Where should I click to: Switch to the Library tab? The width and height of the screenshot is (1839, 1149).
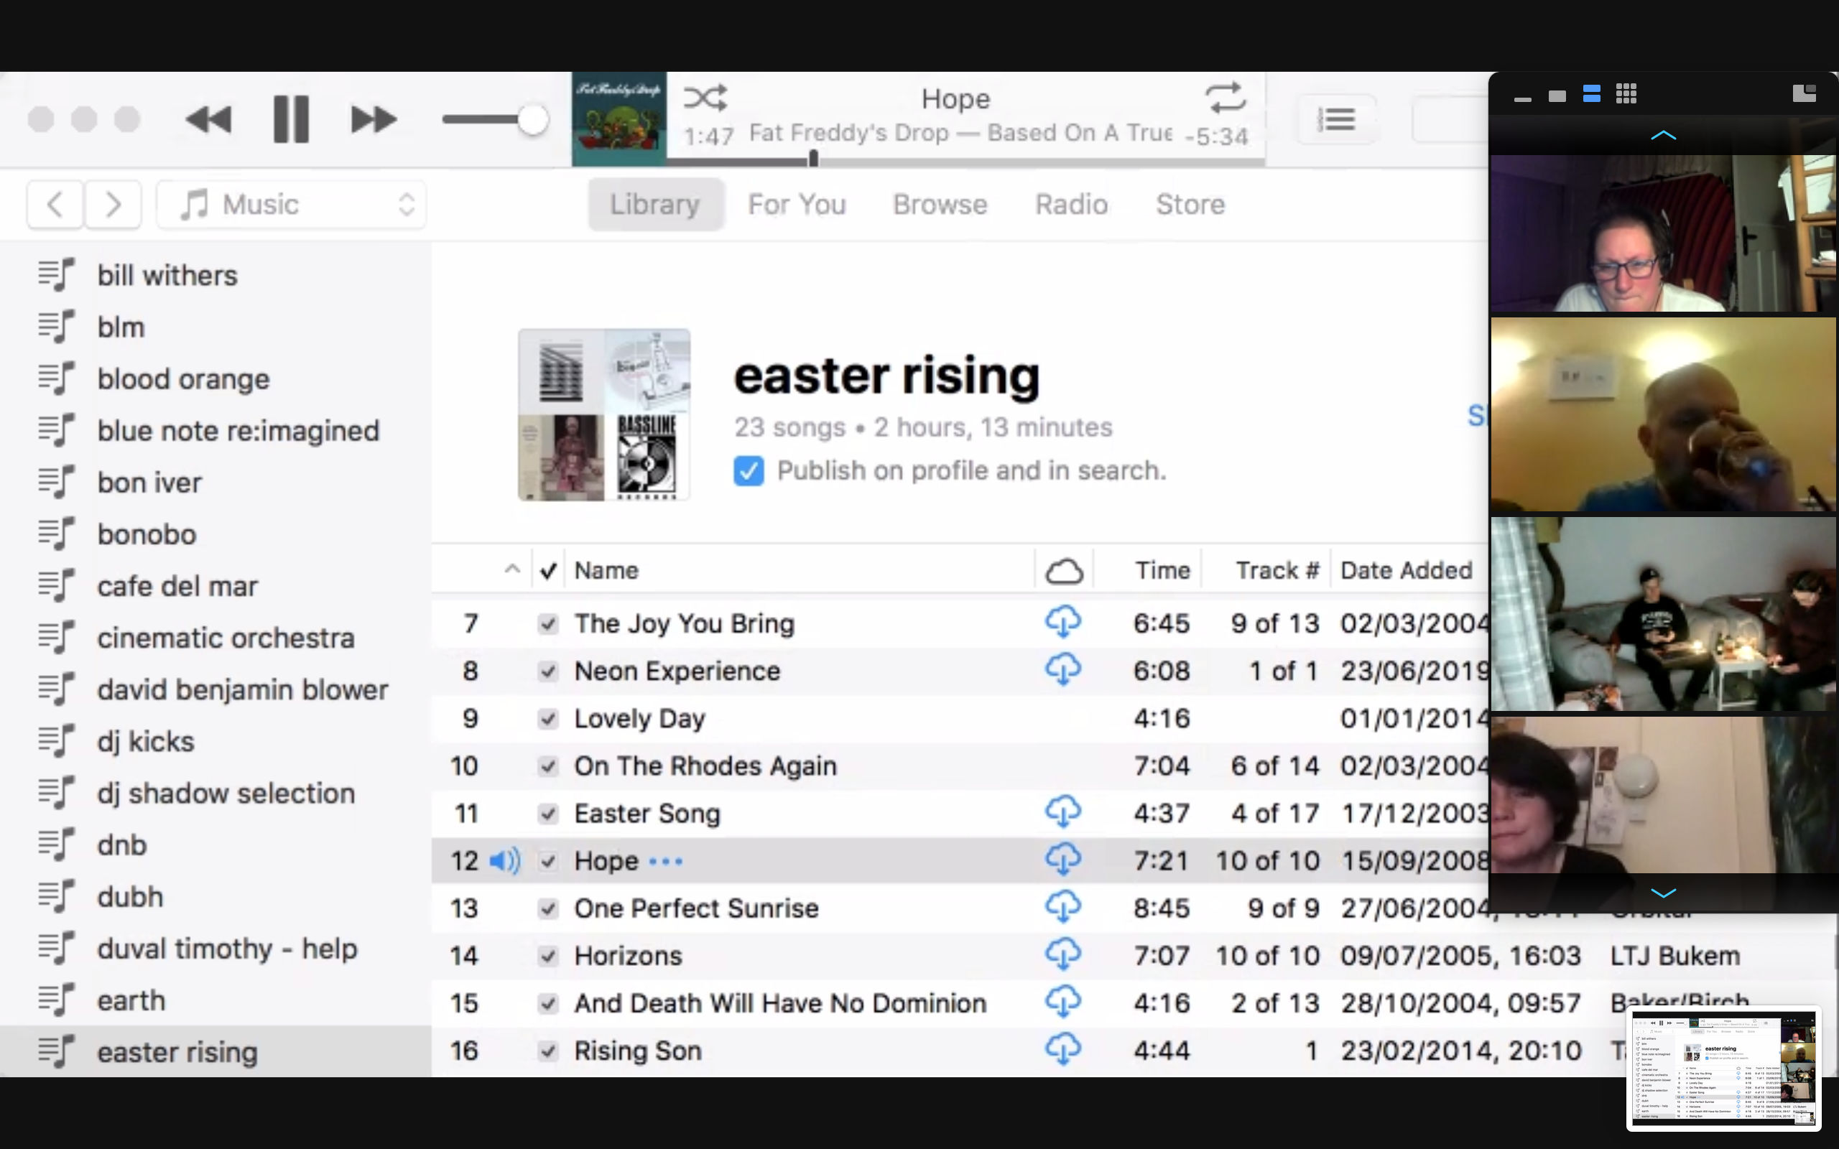[655, 205]
